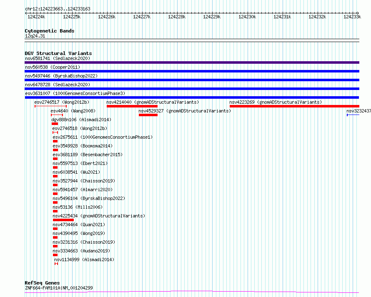
Task: Click the red bar under nsv5941457
Action: [x=55, y=194]
